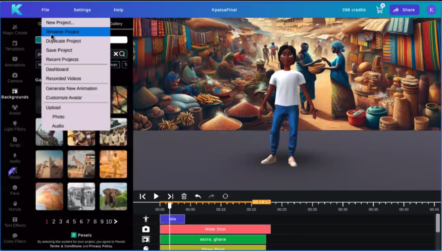Open the Help menu
This screenshot has height=251, width=442.
pyautogui.click(x=118, y=10)
